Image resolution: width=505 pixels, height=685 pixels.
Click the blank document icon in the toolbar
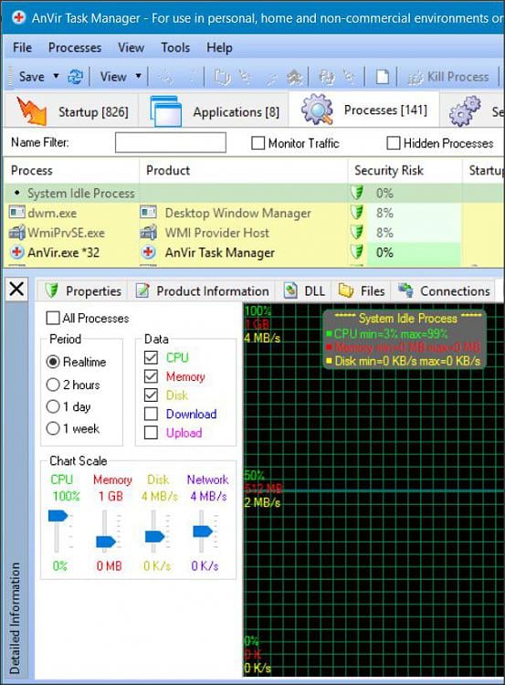coord(383,78)
